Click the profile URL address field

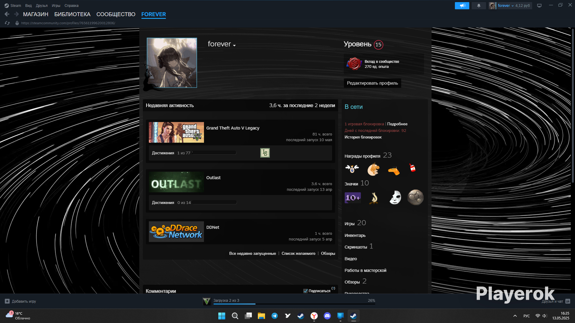pos(68,23)
